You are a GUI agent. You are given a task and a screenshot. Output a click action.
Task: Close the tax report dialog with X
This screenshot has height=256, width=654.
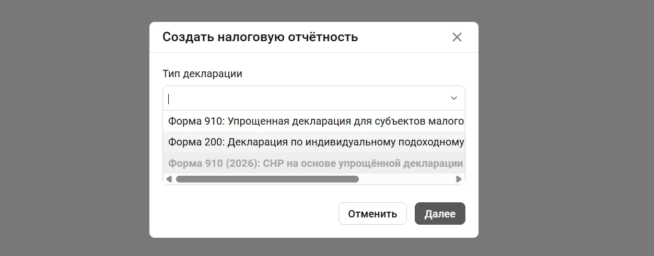coord(457,37)
